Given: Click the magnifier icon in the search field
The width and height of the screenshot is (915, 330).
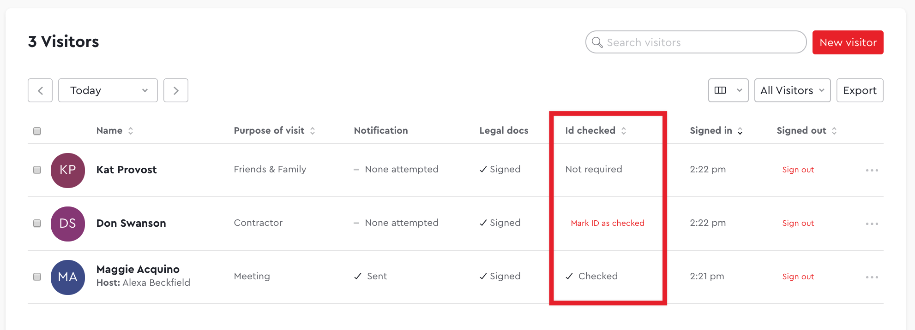Looking at the screenshot, I should (x=597, y=42).
